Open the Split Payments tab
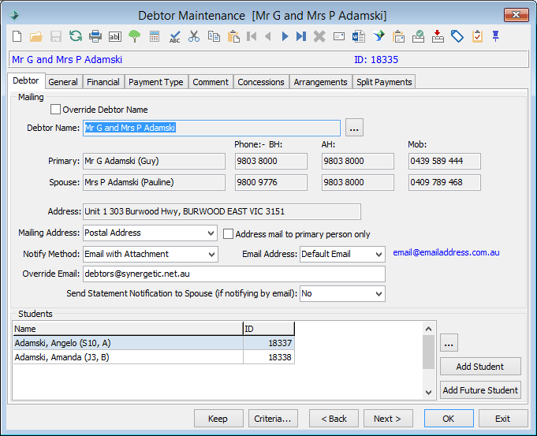The image size is (537, 436). point(384,82)
